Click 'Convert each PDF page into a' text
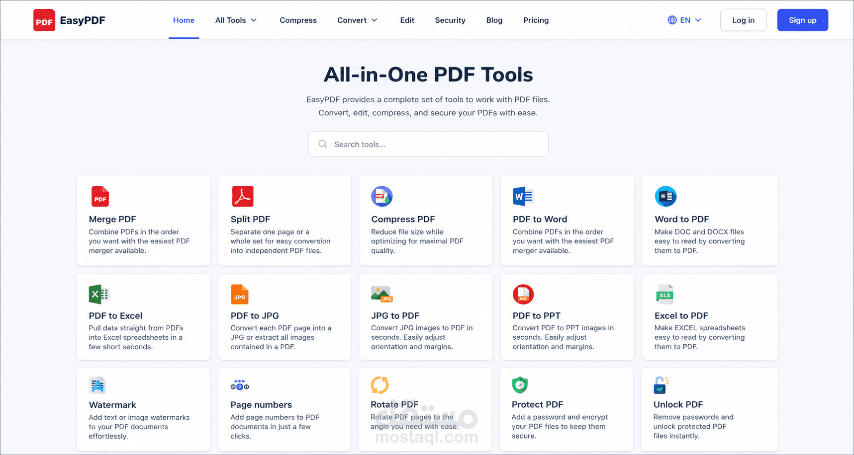854x455 pixels. click(x=281, y=328)
